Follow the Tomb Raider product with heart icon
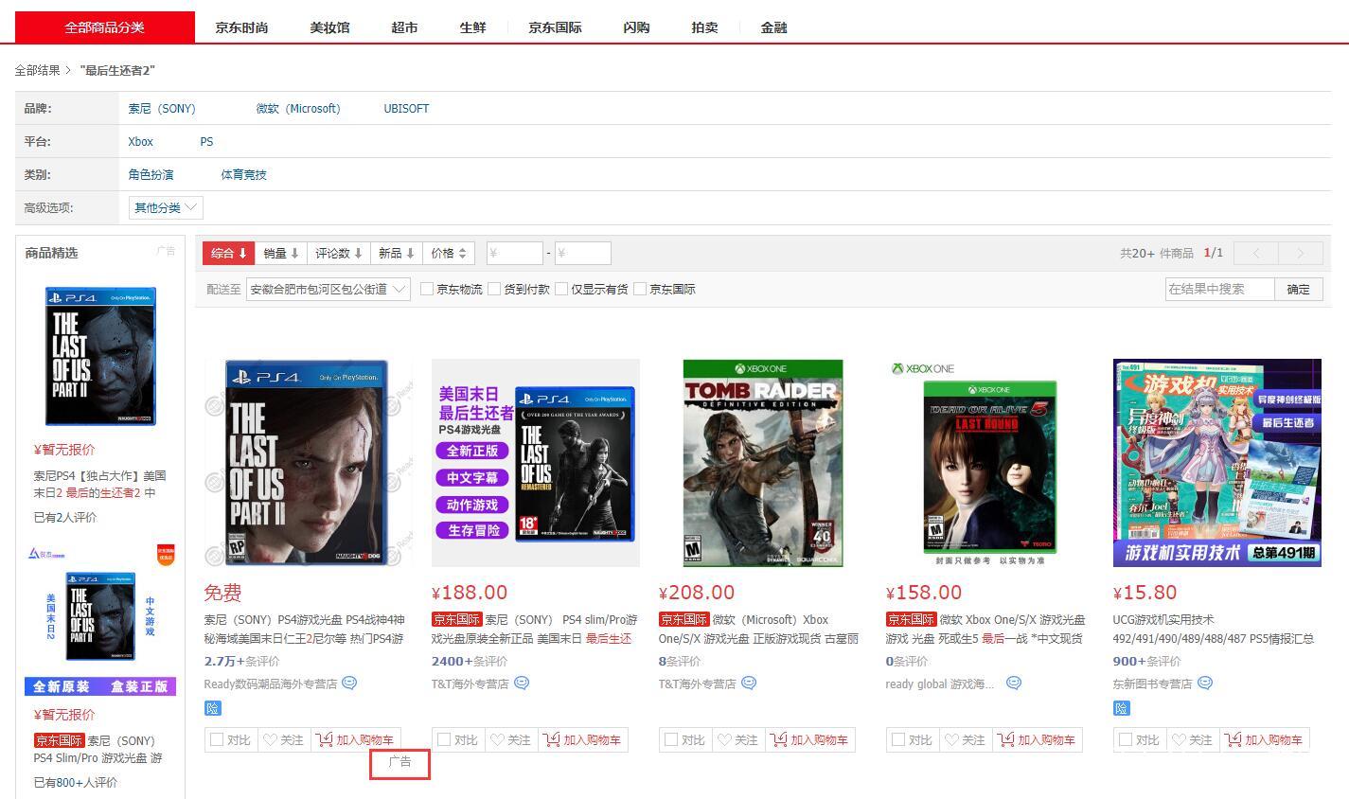1349x799 pixels. pyautogui.click(x=737, y=740)
